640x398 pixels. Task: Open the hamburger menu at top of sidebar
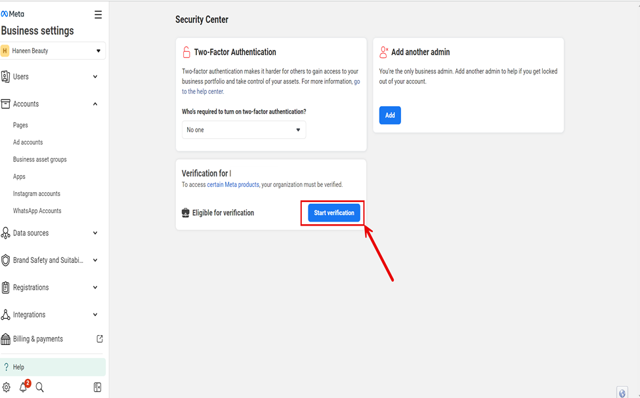98,14
